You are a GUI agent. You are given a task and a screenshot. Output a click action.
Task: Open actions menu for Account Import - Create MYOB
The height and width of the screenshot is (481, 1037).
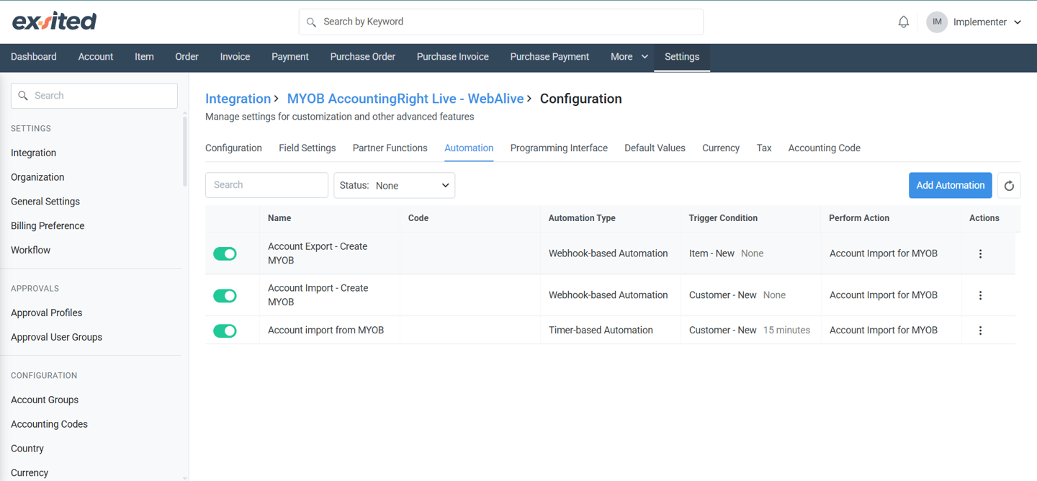click(980, 295)
